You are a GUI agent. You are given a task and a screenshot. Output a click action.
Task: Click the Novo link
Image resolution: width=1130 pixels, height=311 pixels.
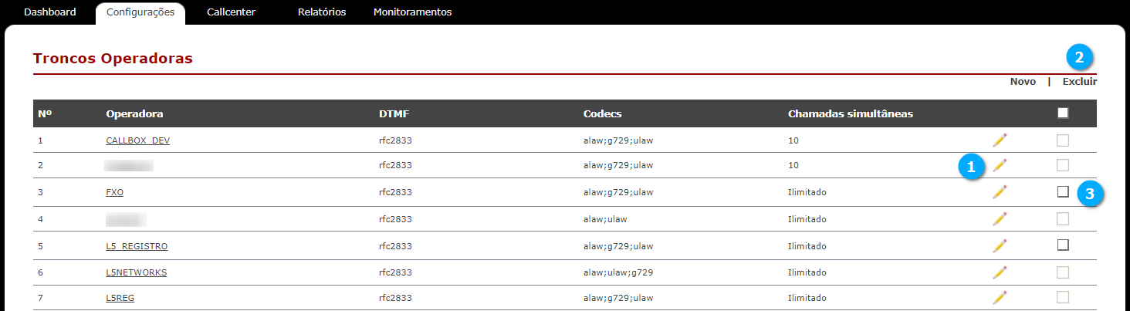point(1023,81)
